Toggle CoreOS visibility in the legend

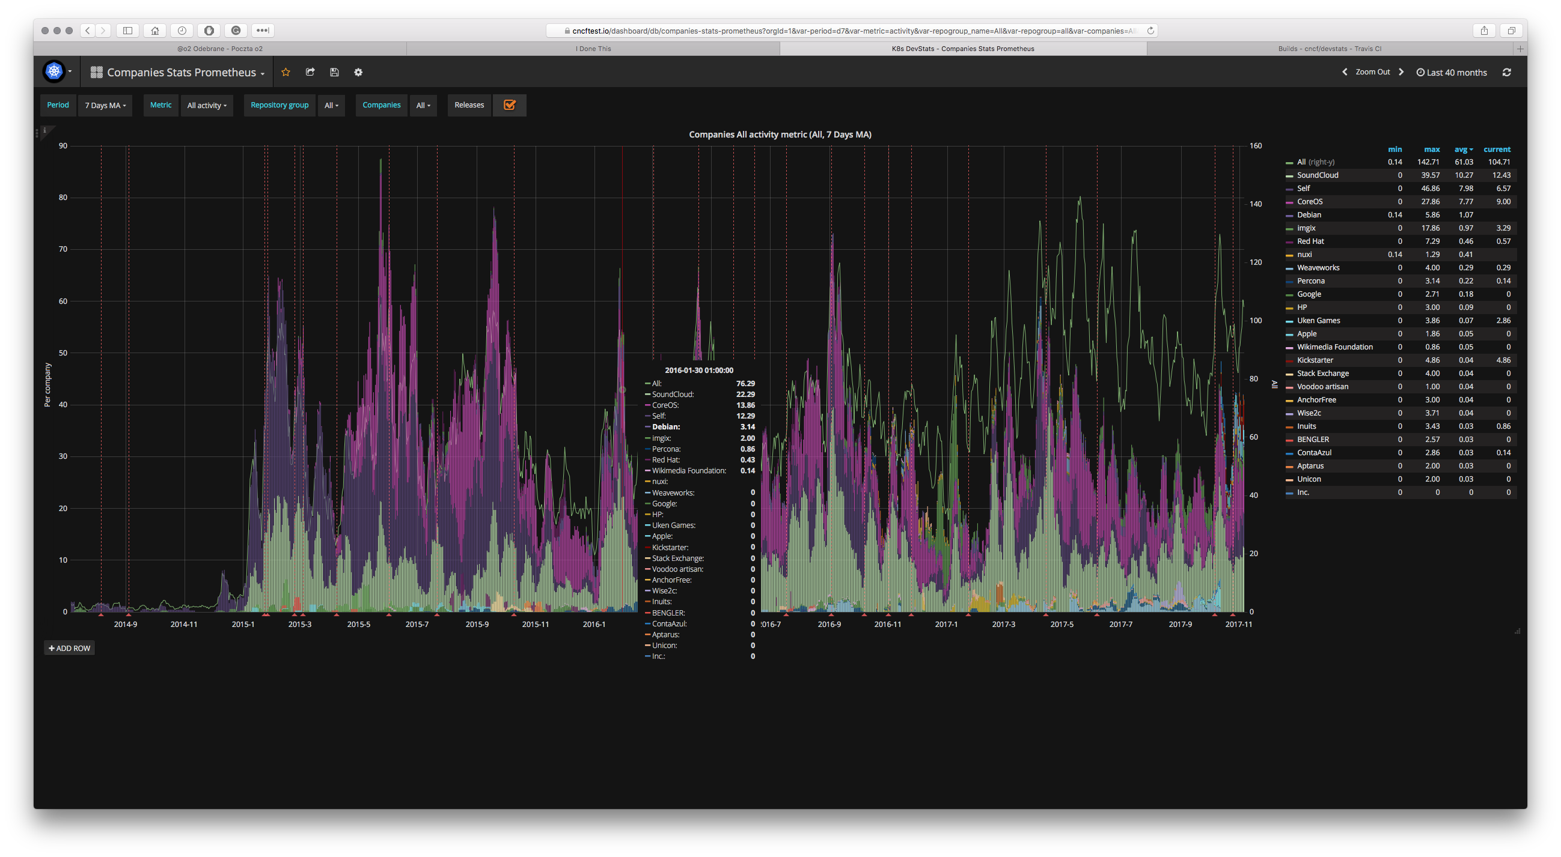(x=1309, y=201)
